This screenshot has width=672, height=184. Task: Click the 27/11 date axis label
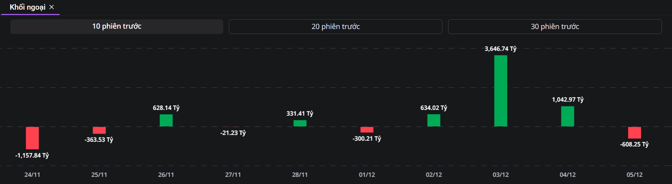coord(233,175)
